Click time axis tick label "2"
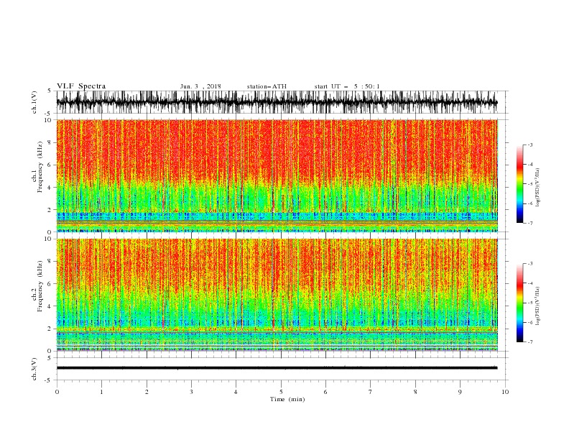The width and height of the screenshot is (569, 440). coord(147,392)
